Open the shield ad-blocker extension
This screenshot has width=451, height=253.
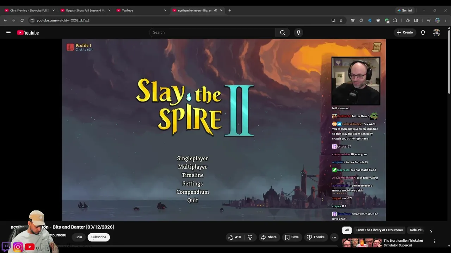pyautogui.click(x=378, y=20)
